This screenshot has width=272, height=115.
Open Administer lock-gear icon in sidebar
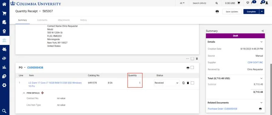pyautogui.click(x=4, y=76)
